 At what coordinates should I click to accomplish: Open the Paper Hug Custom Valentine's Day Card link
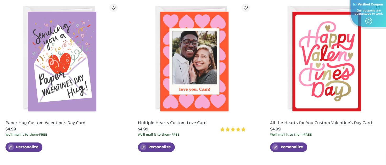[45, 123]
